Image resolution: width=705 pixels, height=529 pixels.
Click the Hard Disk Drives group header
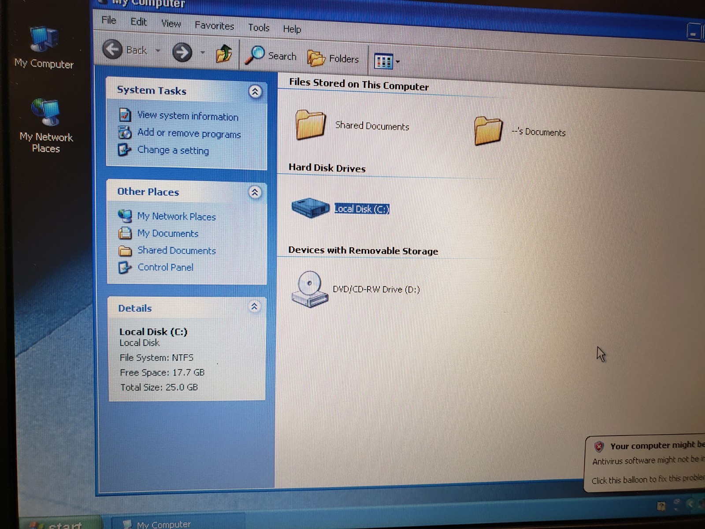pyautogui.click(x=327, y=168)
